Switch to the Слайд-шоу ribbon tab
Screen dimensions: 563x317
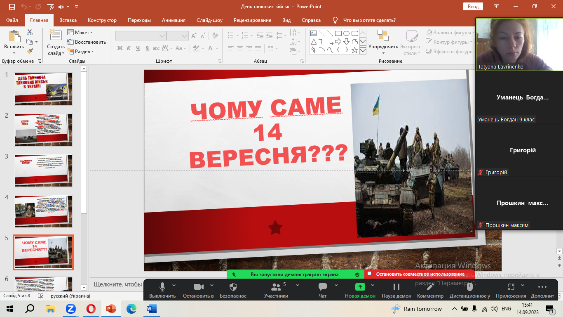(209, 20)
